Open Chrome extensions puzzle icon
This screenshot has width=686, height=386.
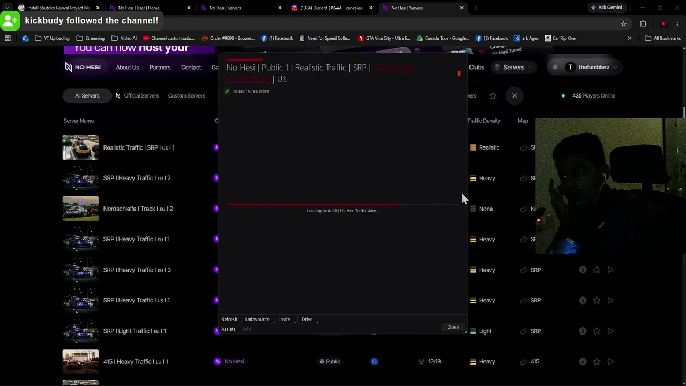coord(643,24)
